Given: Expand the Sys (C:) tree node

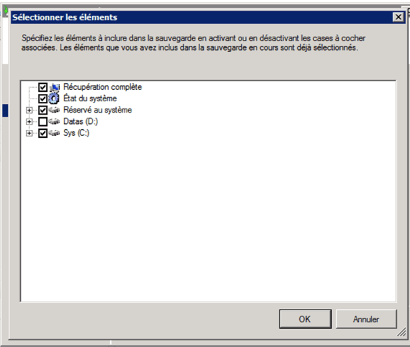Looking at the screenshot, I should (29, 133).
